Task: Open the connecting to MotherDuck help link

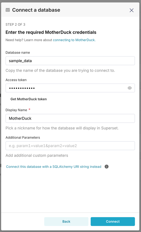Action: pyautogui.click(x=74, y=40)
